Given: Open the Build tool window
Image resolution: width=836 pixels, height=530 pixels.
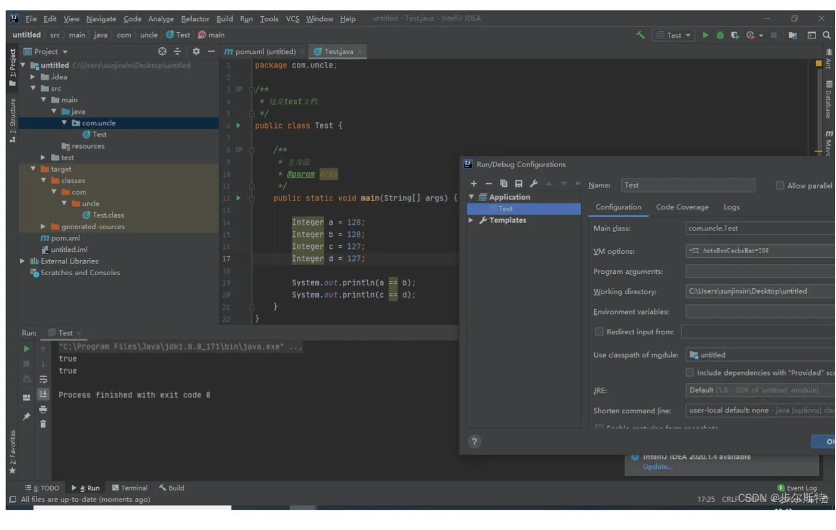Looking at the screenshot, I should coord(172,488).
